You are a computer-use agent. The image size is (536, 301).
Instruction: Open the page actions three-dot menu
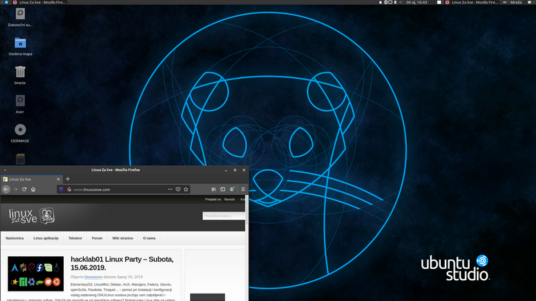170,189
